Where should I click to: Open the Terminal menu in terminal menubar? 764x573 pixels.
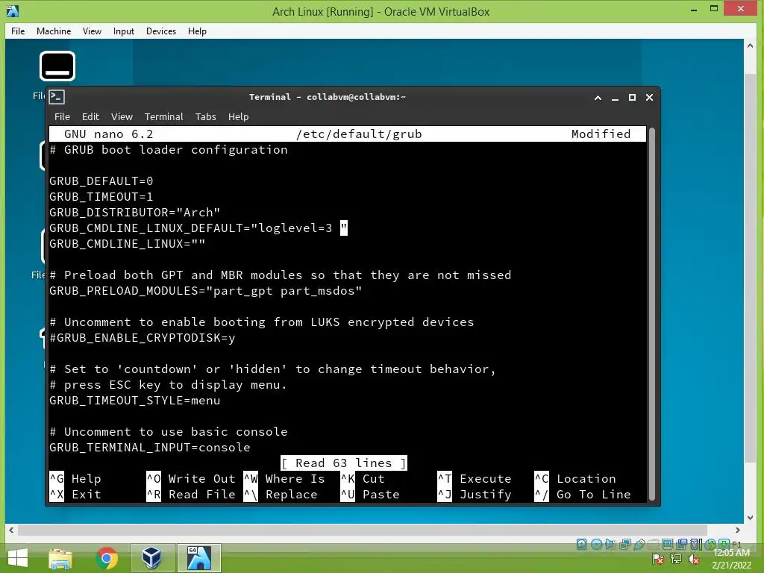163,117
